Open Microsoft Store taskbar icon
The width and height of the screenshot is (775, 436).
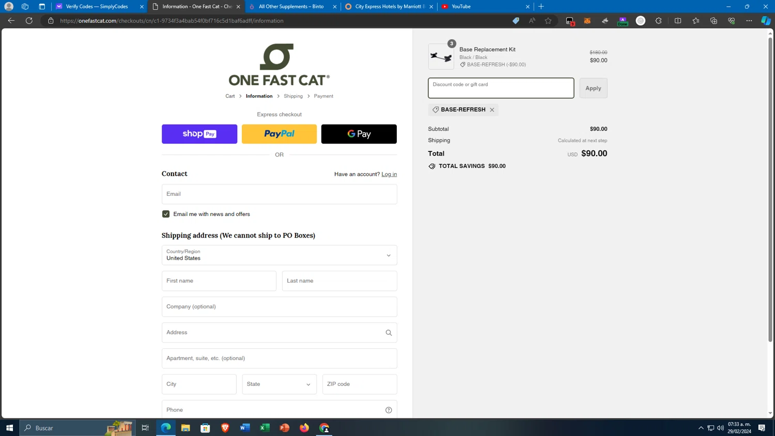click(205, 428)
